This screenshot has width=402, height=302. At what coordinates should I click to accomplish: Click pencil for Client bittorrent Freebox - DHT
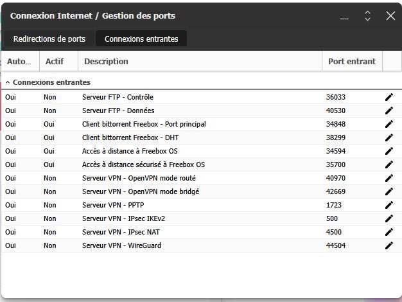coord(389,138)
